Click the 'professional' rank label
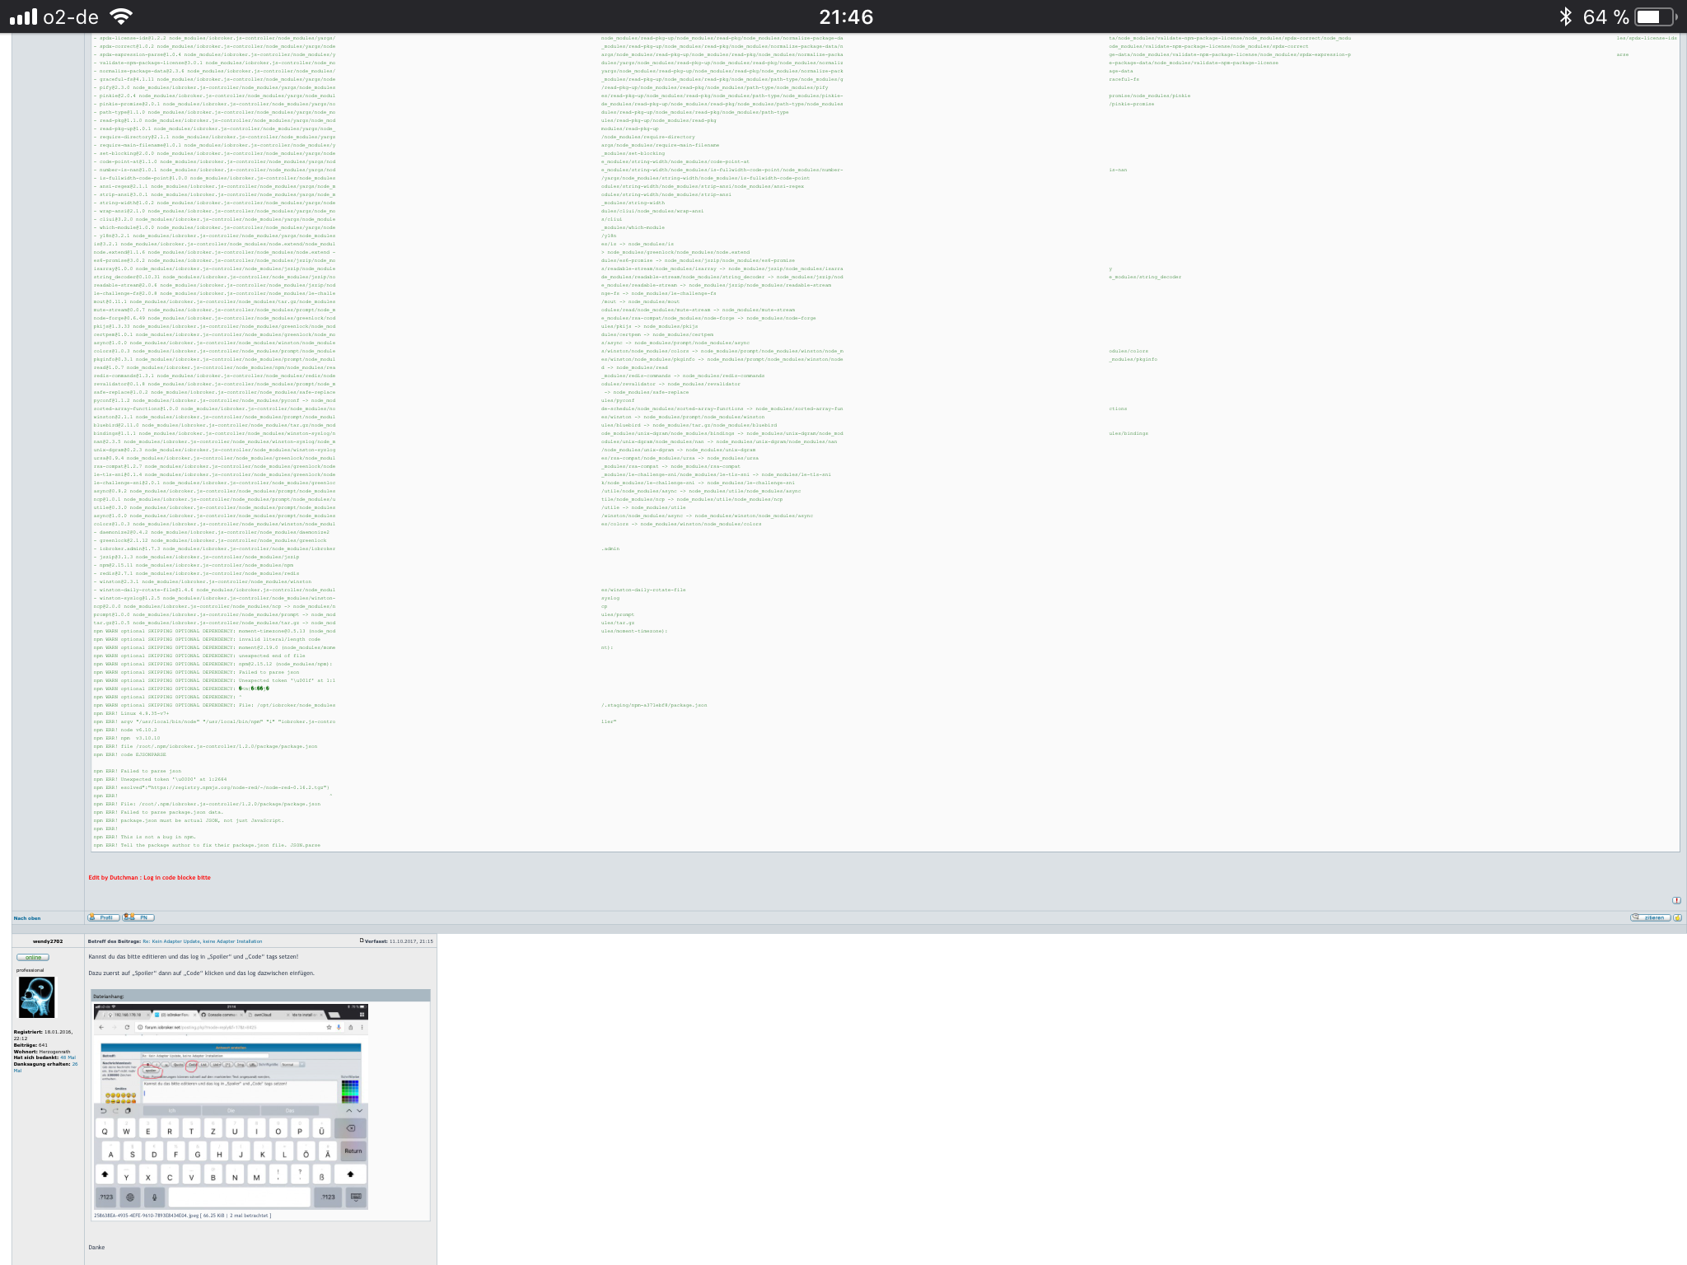 click(30, 970)
